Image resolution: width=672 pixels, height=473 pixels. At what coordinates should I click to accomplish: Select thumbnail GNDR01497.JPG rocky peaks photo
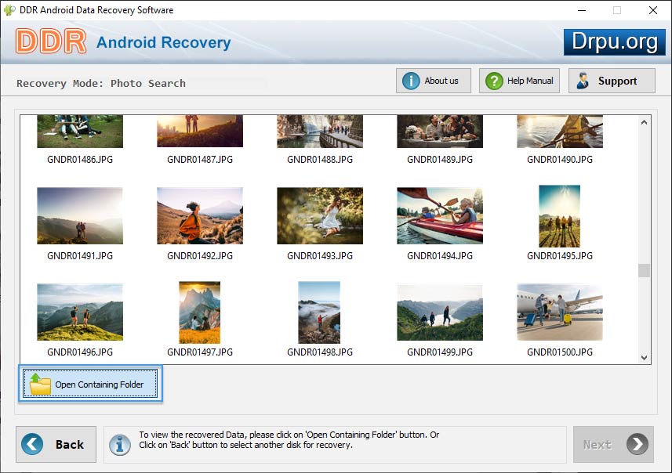(200, 312)
